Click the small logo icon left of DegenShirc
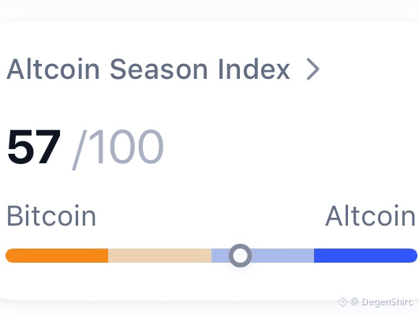 tap(342, 301)
